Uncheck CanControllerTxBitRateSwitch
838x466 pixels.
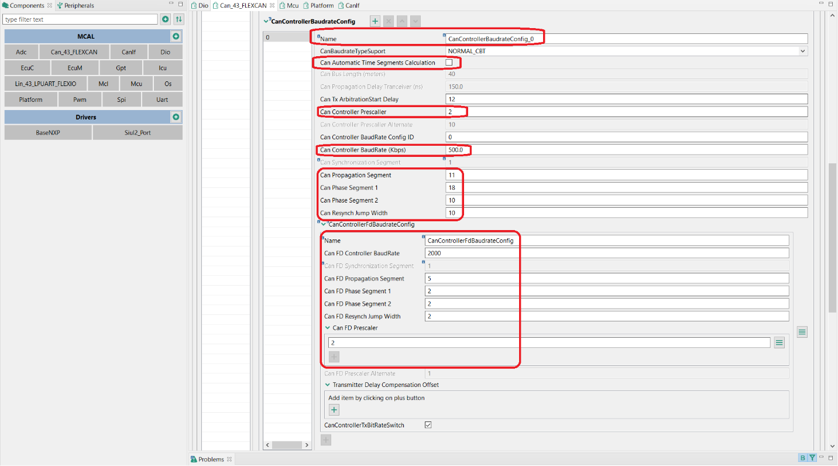[428, 424]
